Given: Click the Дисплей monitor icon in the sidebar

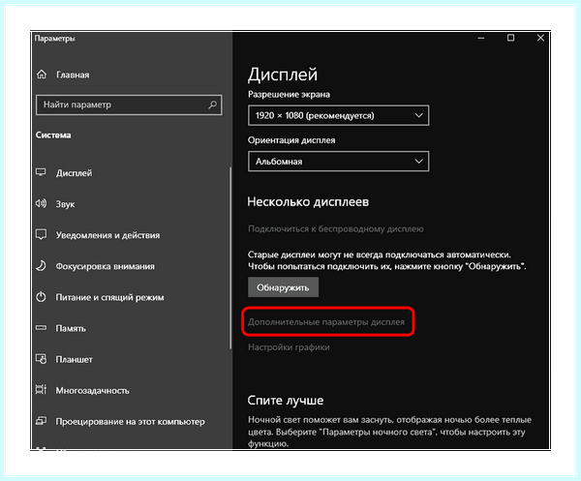Looking at the screenshot, I should pyautogui.click(x=41, y=172).
